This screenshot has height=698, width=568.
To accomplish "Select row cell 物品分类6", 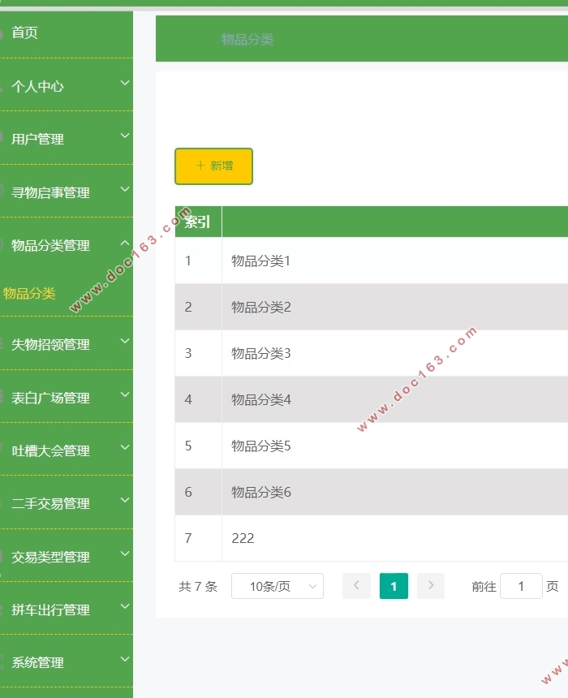I will 260,493.
